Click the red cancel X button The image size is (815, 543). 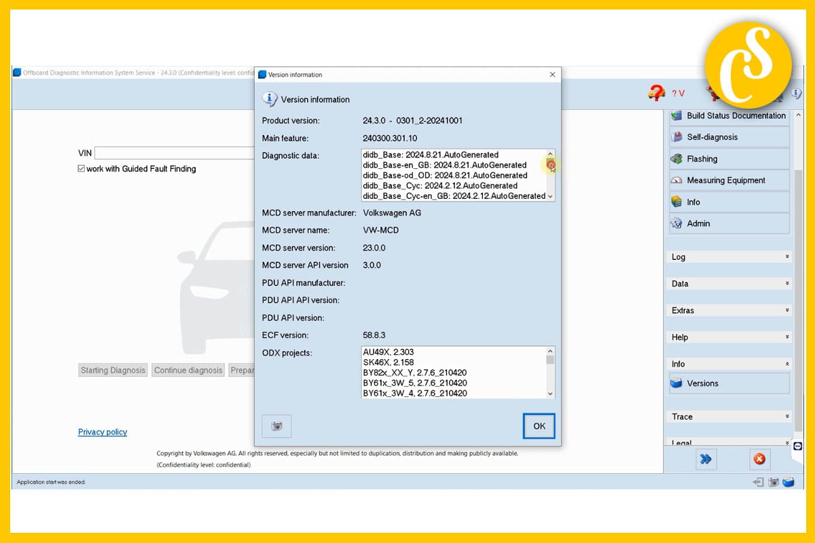759,460
